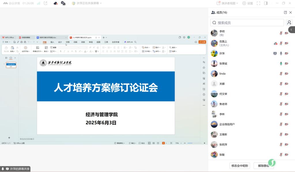Click the 修改会中昵称 button

click(x=240, y=166)
